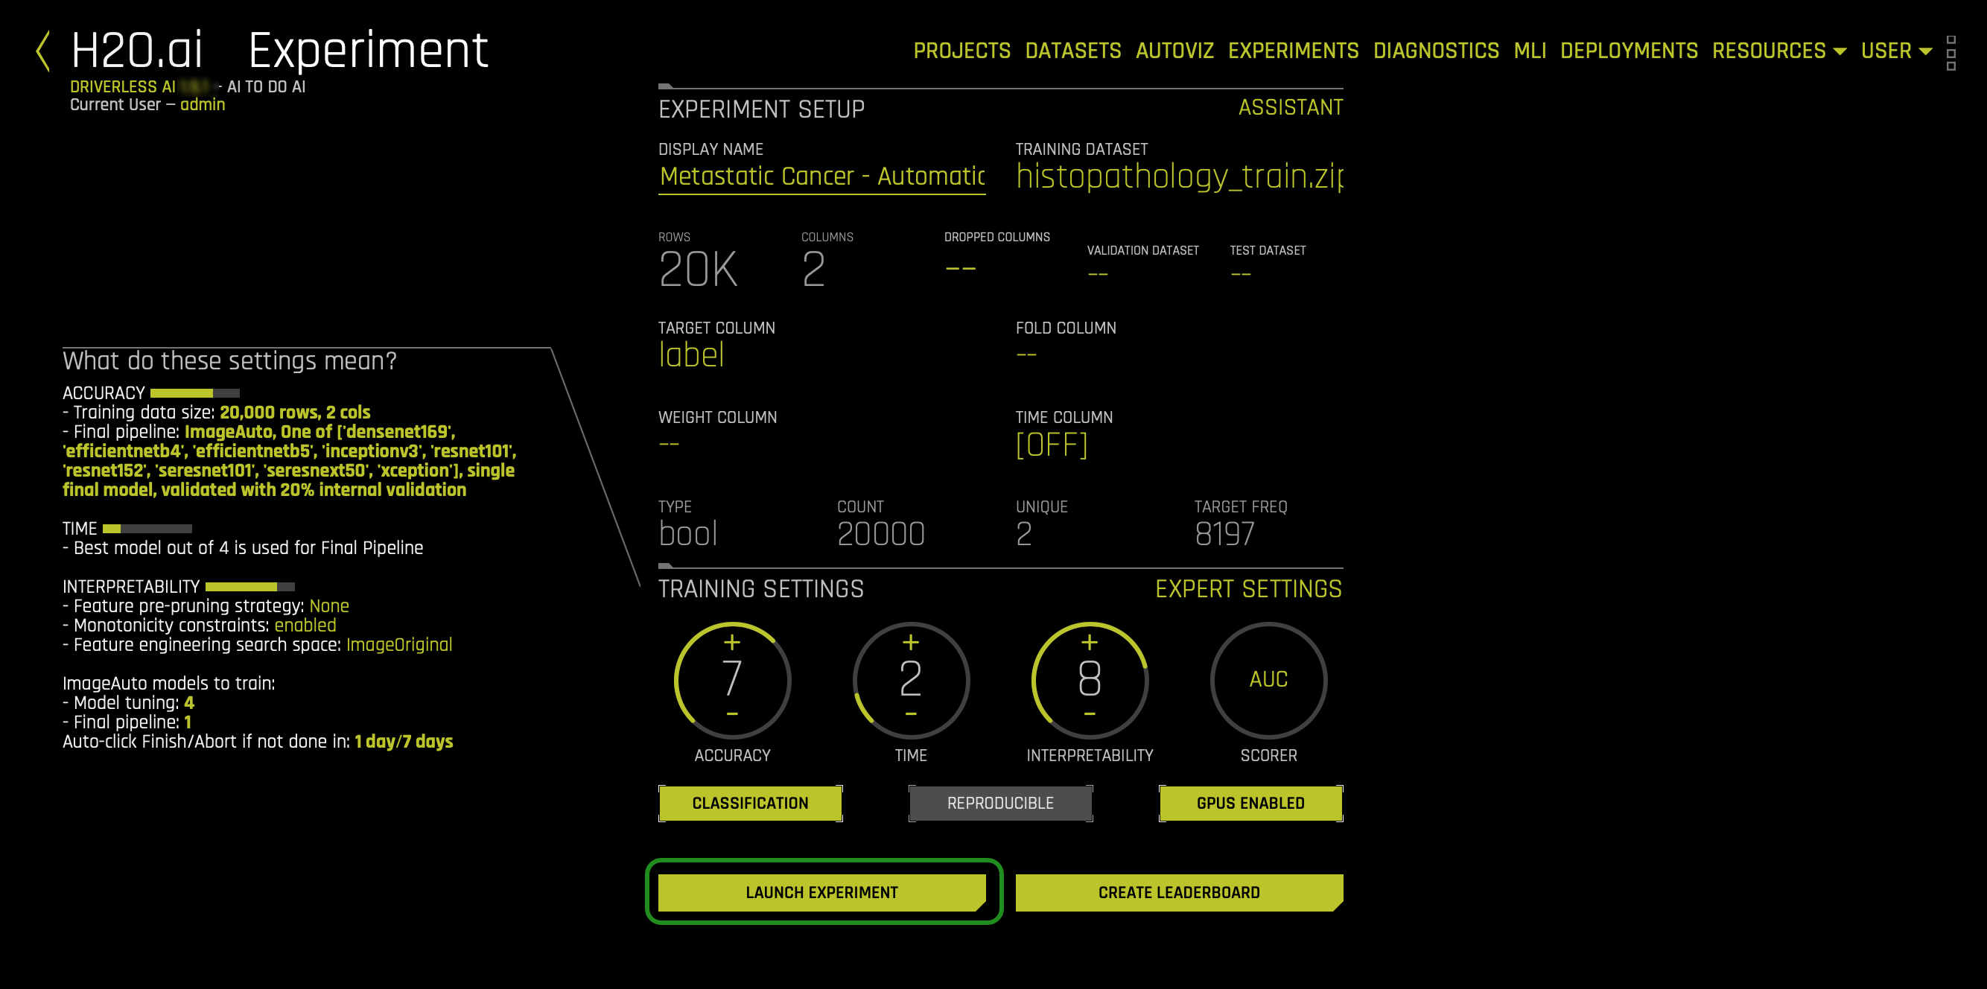
Task: Toggle the Reproducible setting
Action: click(x=1000, y=803)
